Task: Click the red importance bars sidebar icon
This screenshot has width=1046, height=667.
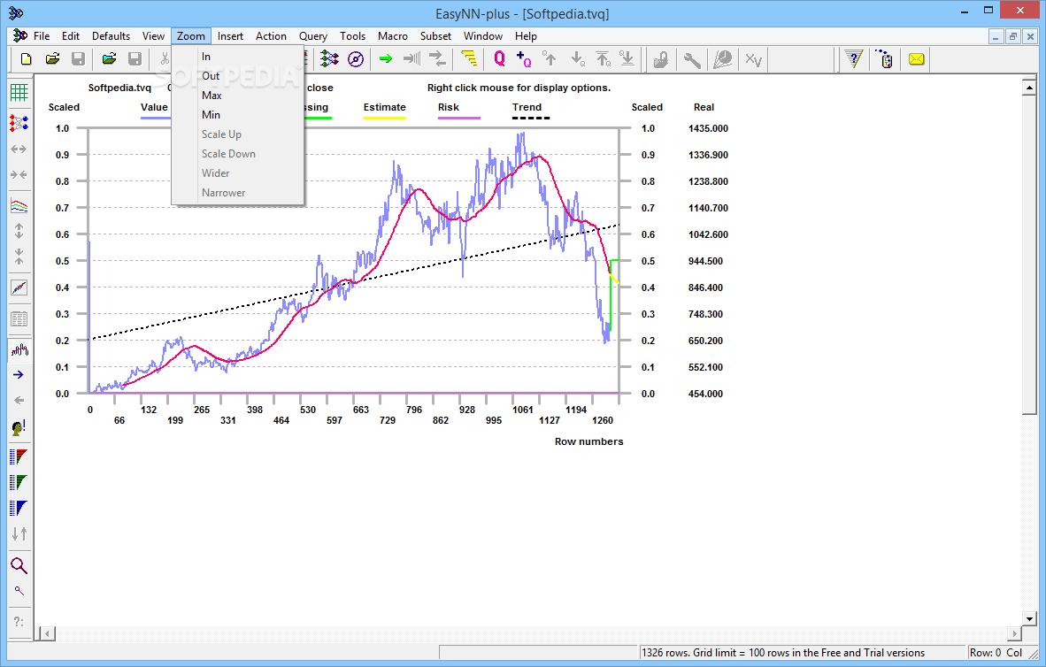Action: [19, 456]
